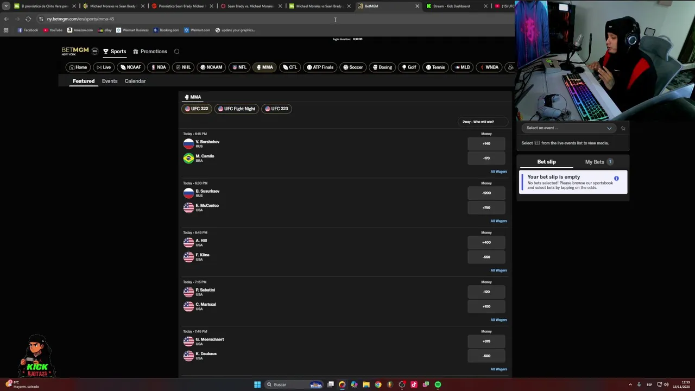Screen dimensions: 695x391
Task: Open the eBay bookmark
Action: pyautogui.click(x=105, y=30)
